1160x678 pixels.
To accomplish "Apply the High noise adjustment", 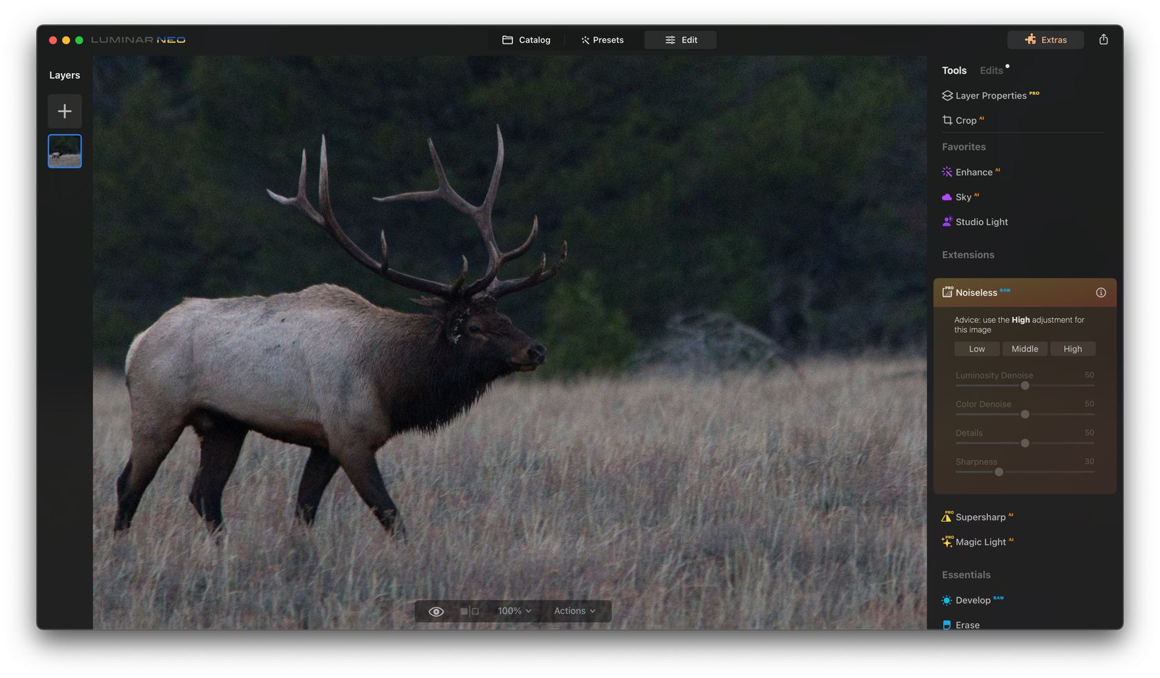I will 1072,349.
